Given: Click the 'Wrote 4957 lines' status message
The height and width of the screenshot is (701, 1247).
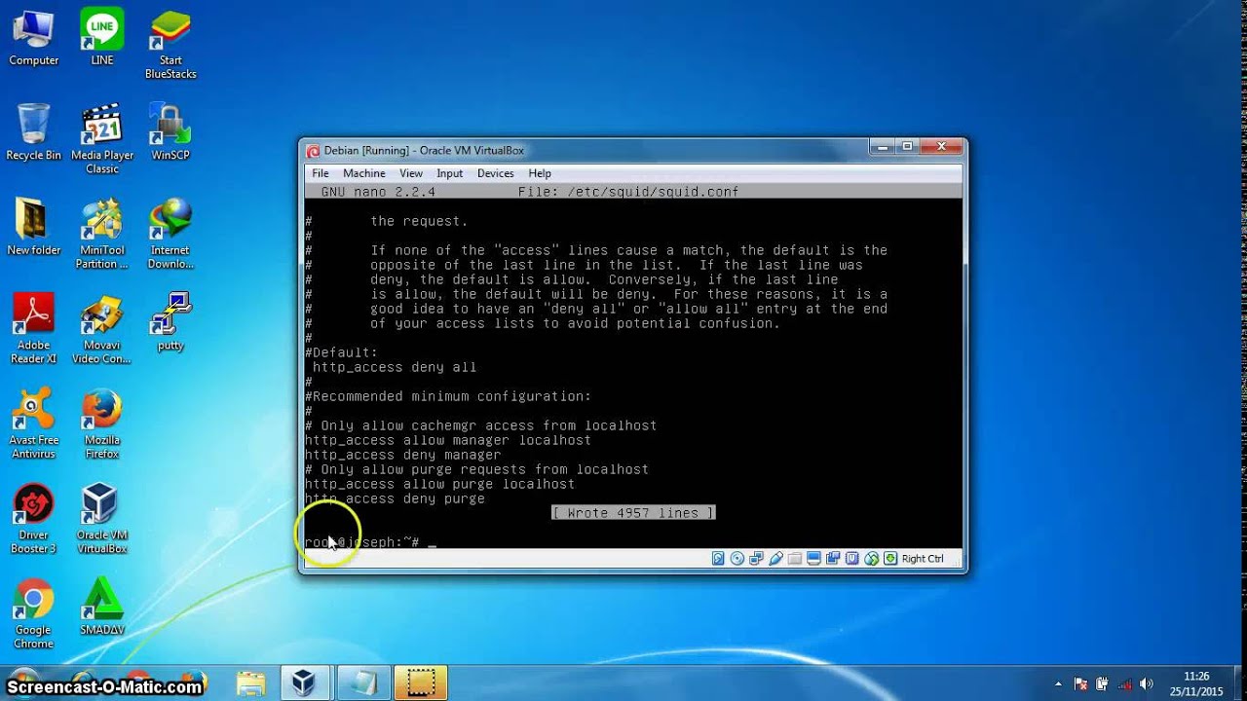Looking at the screenshot, I should (x=633, y=513).
